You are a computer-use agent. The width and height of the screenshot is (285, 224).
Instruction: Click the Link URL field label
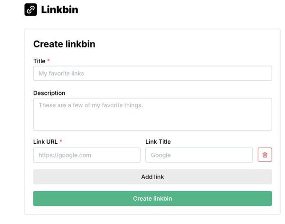click(45, 142)
